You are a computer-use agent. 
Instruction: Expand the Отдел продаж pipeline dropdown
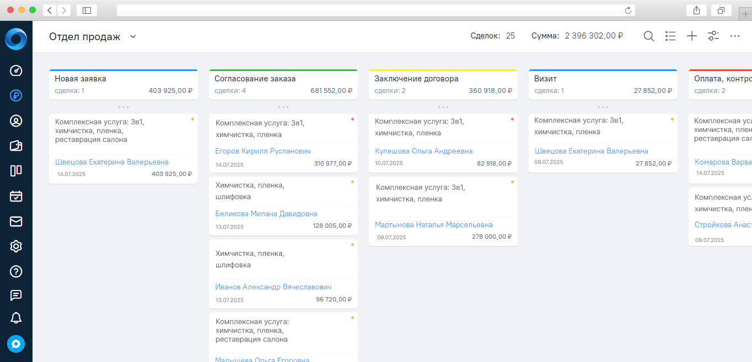pyautogui.click(x=133, y=37)
